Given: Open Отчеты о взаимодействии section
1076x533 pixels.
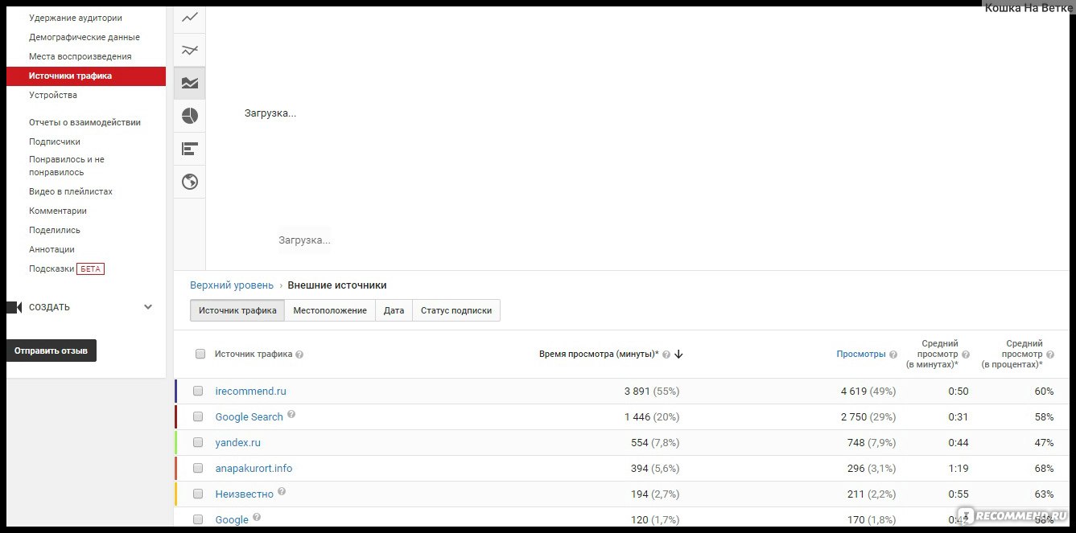Looking at the screenshot, I should [85, 122].
